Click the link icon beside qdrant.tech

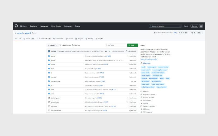pos(141,63)
